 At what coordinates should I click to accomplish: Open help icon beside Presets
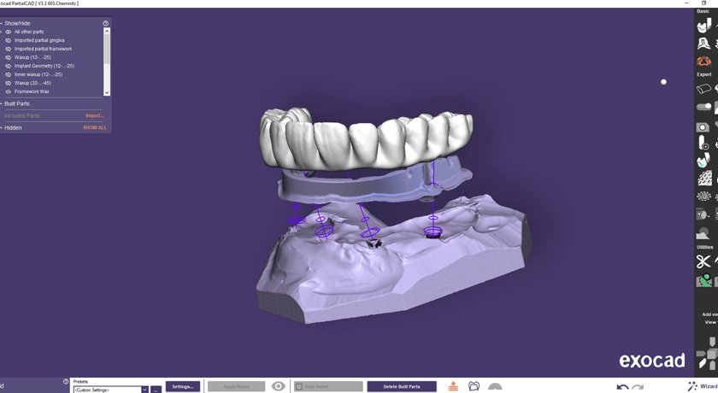pos(66,381)
